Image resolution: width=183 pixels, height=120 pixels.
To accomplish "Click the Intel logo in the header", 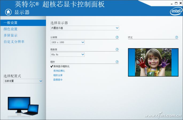I will (x=176, y=11).
